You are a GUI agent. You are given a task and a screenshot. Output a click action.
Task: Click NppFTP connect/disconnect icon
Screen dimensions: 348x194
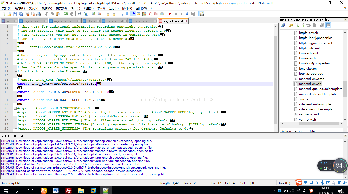[x=283, y=25]
